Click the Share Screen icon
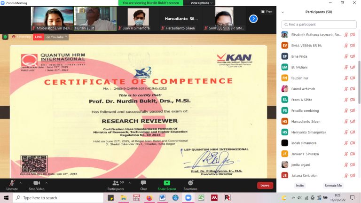This screenshot has height=203, width=361. click(x=167, y=183)
